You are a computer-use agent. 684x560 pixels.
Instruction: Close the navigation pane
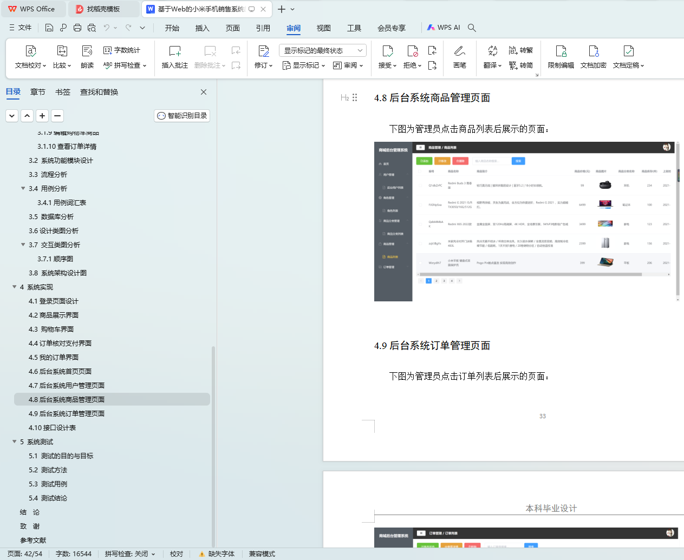click(204, 92)
